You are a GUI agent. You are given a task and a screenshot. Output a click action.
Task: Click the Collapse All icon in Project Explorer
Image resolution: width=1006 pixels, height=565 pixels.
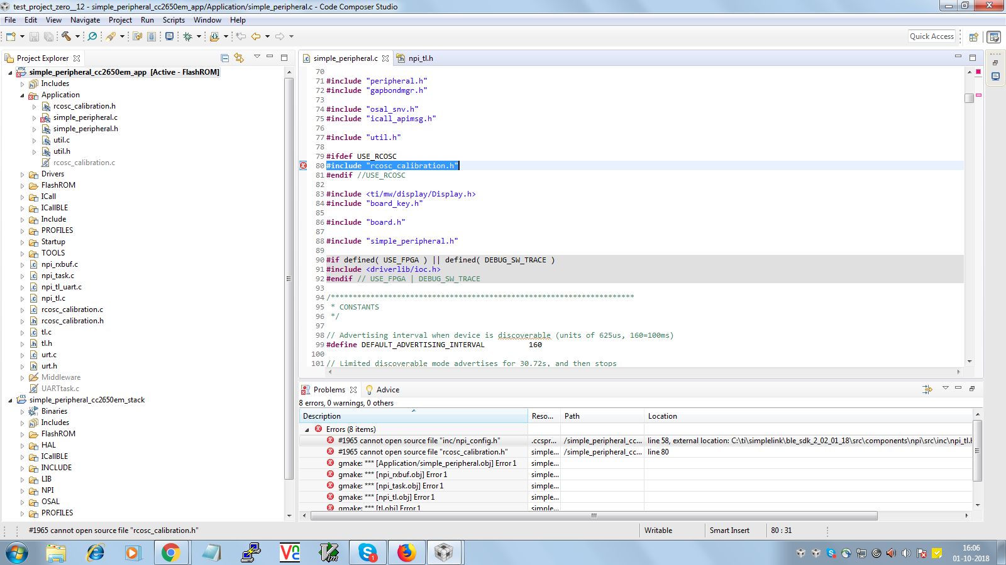coord(225,58)
